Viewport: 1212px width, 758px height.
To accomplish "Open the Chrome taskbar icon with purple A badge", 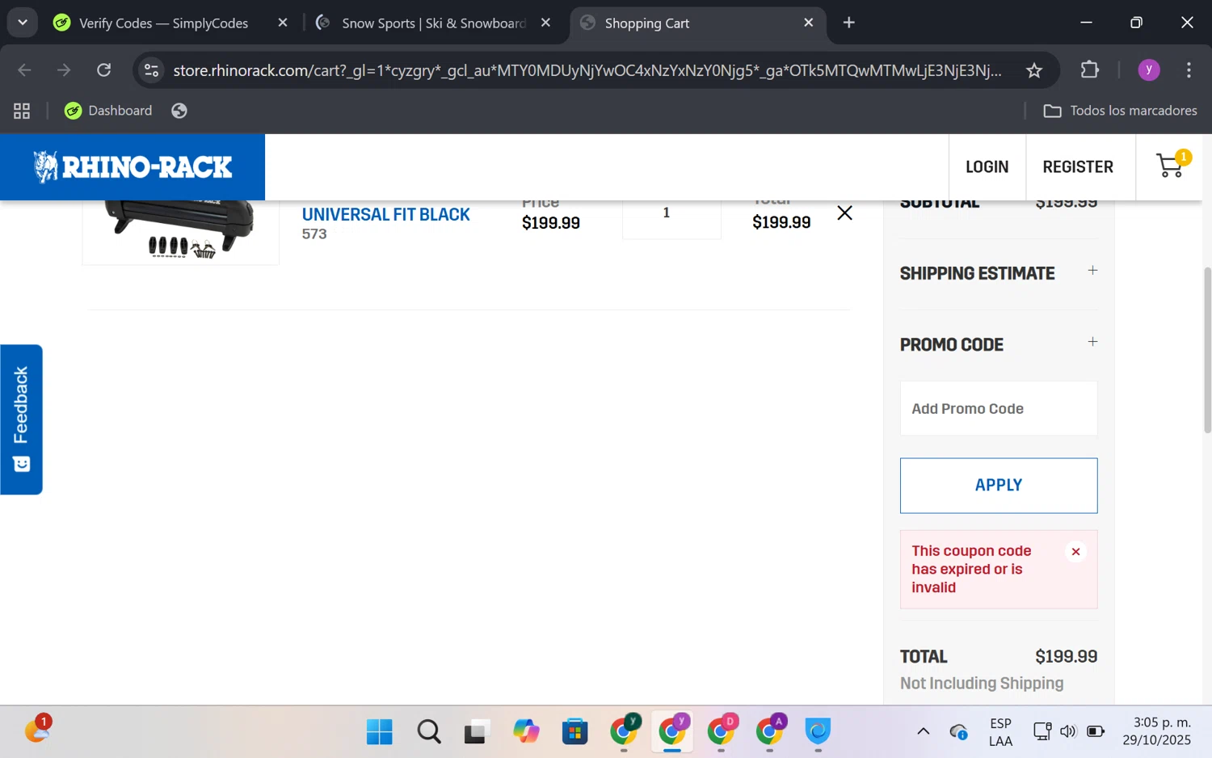I will (x=769, y=731).
